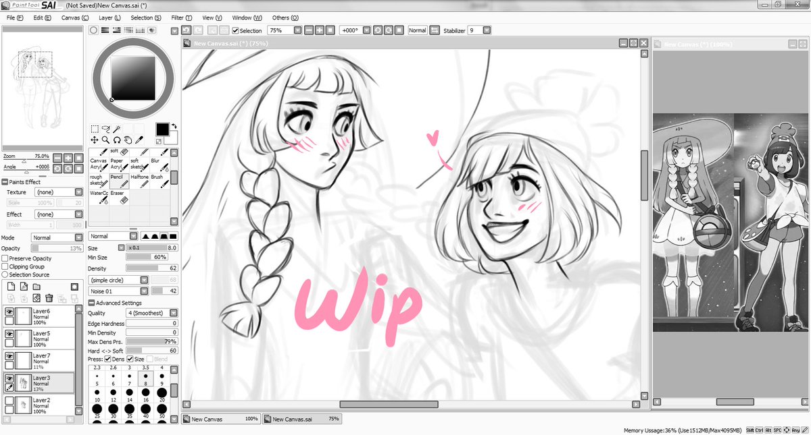The width and height of the screenshot is (811, 435).
Task: Select the magic wand tool
Action: (117, 129)
